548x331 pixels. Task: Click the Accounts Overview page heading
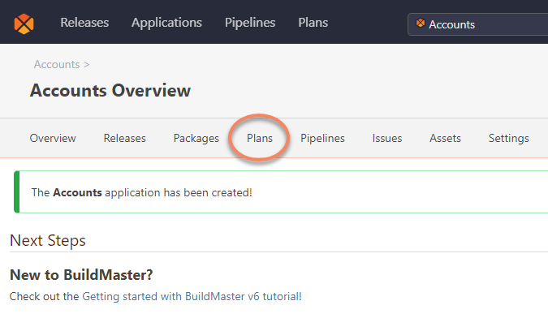(x=110, y=90)
